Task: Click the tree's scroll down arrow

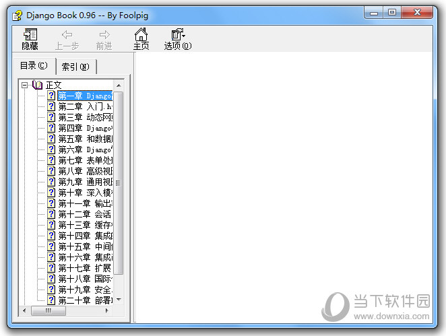Action: (119, 299)
